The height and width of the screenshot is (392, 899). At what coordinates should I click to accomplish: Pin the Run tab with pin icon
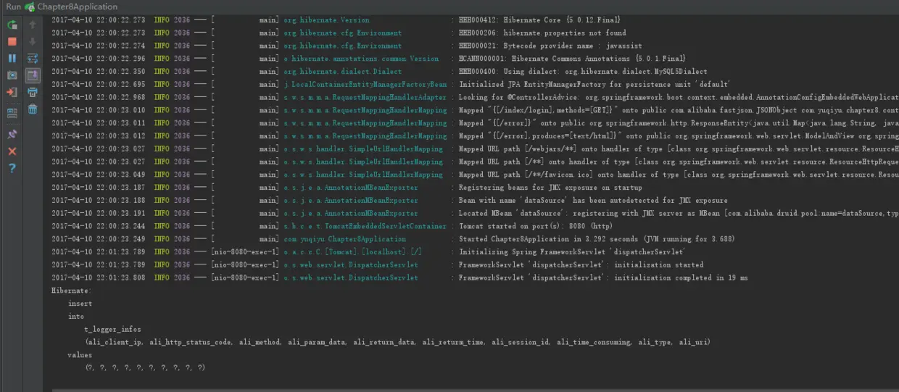pyautogui.click(x=12, y=134)
